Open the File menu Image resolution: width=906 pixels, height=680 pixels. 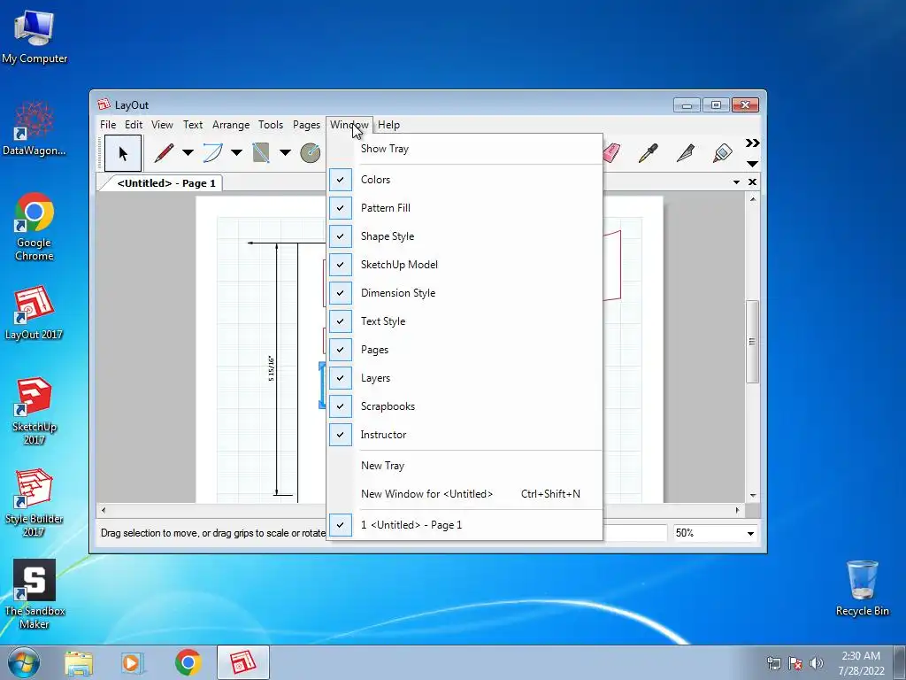click(x=107, y=125)
